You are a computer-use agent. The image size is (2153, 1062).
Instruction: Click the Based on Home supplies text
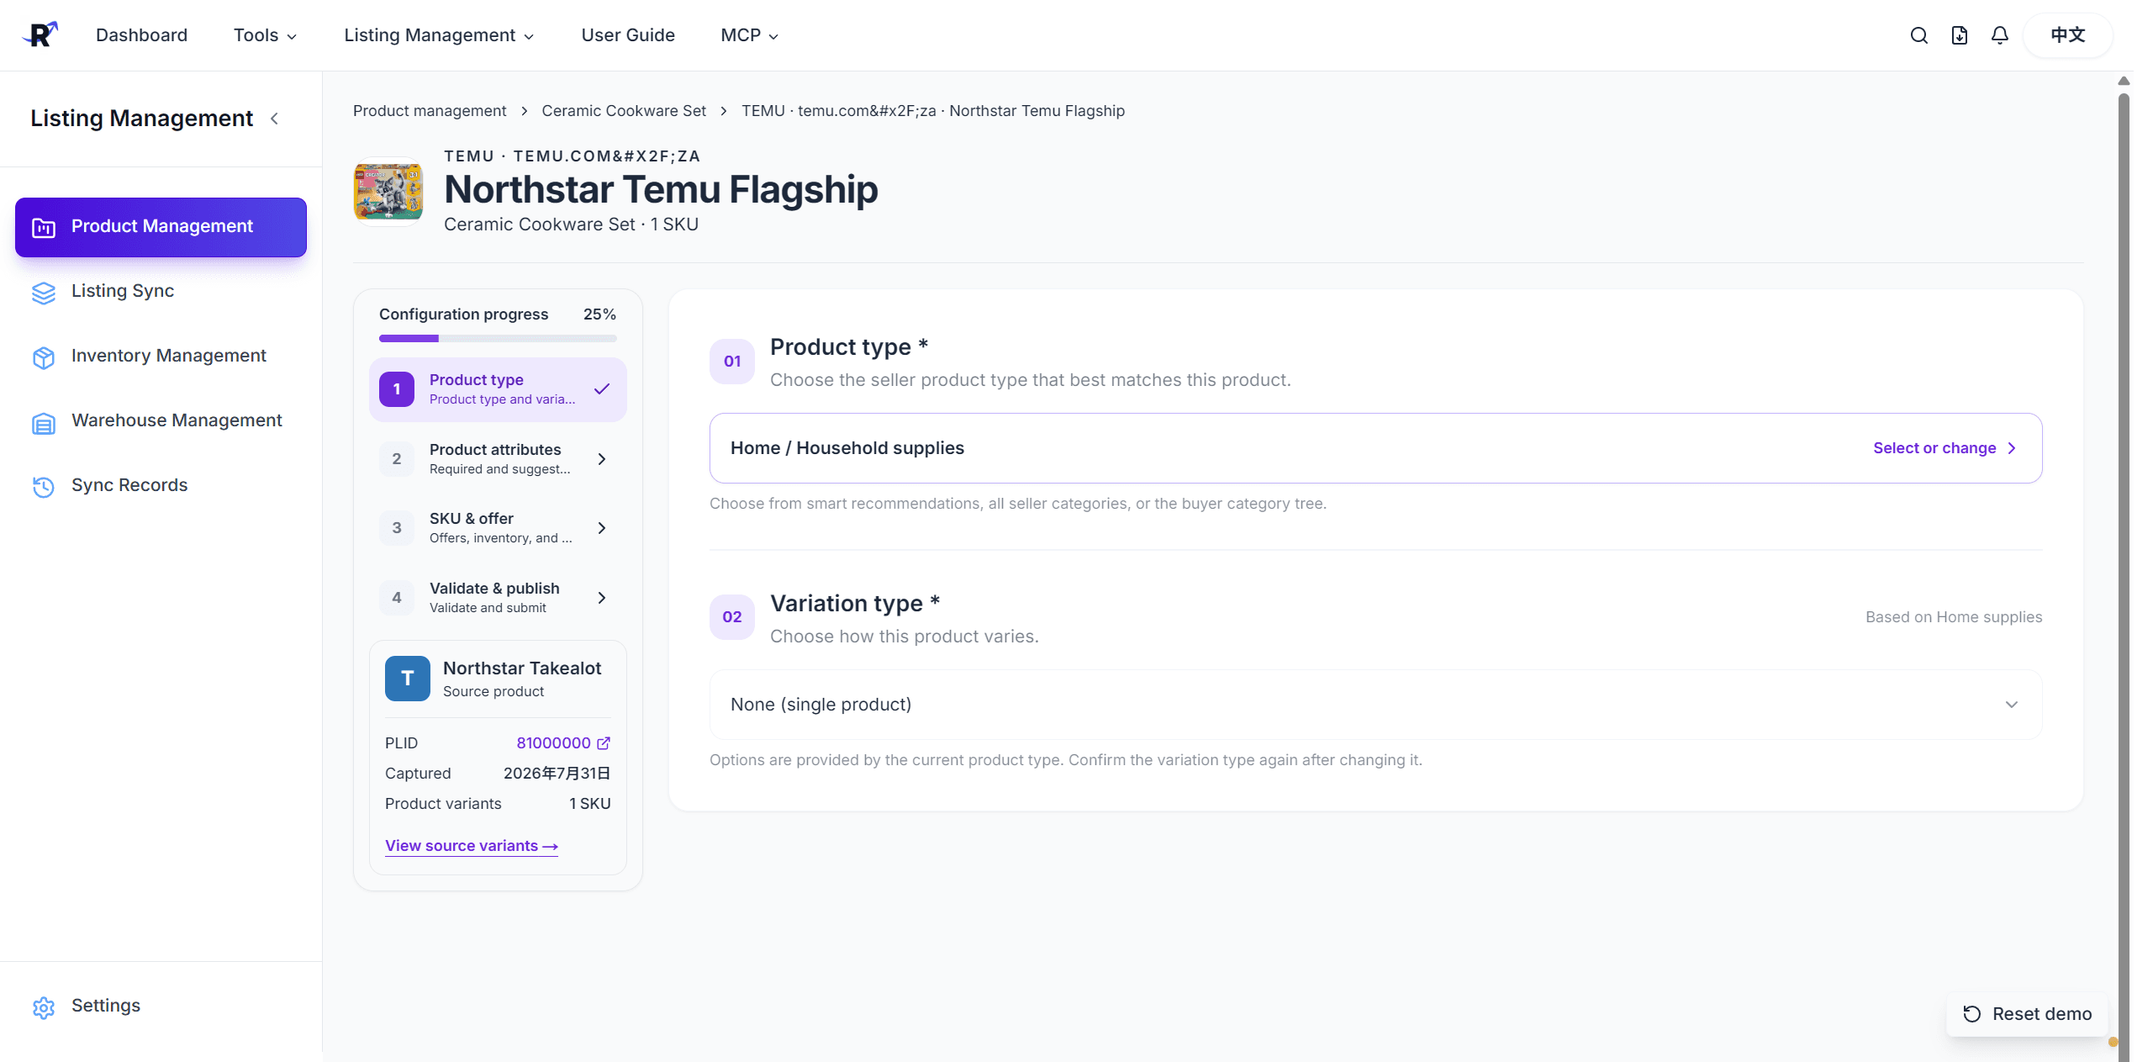1954,616
